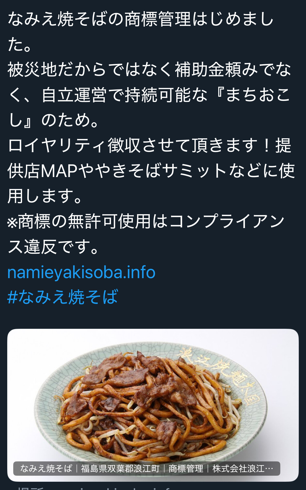The image size is (306, 490).
Task: Tap the short line た。
Action: click(x=20, y=44)
